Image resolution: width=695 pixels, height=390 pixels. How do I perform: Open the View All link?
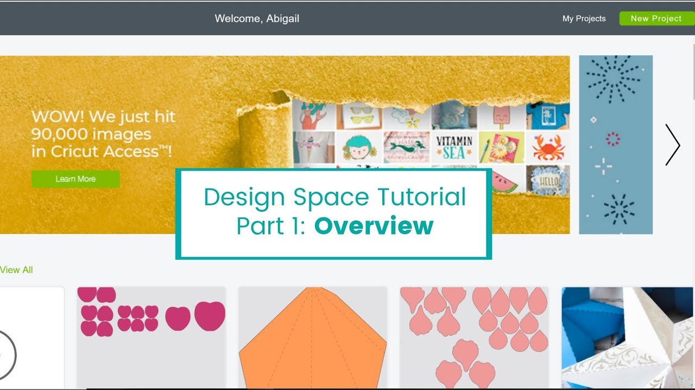[16, 270]
